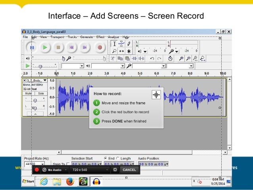253x190 pixels.
Task: Click the Undo arrow icon
Action: 152,58
